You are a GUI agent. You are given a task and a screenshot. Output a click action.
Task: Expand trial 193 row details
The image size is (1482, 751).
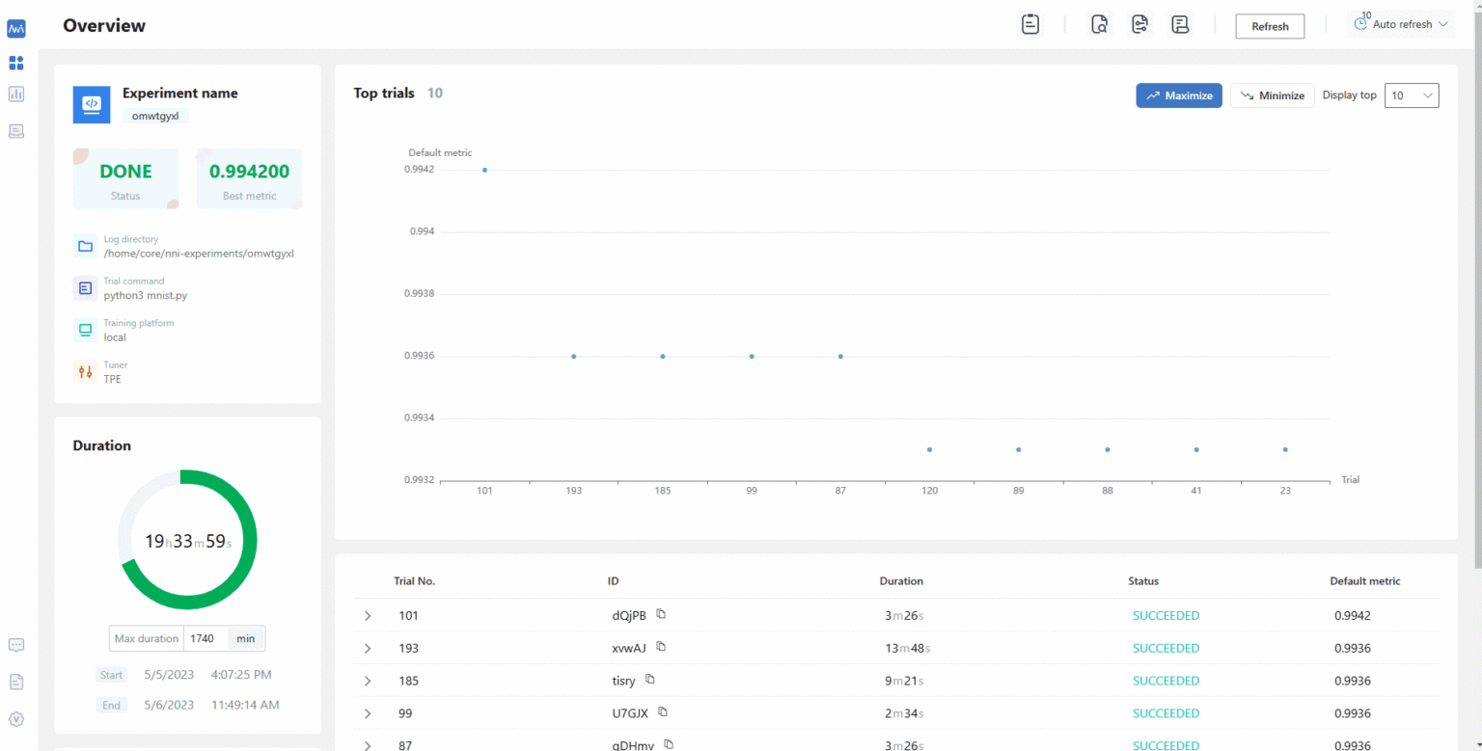(x=367, y=648)
